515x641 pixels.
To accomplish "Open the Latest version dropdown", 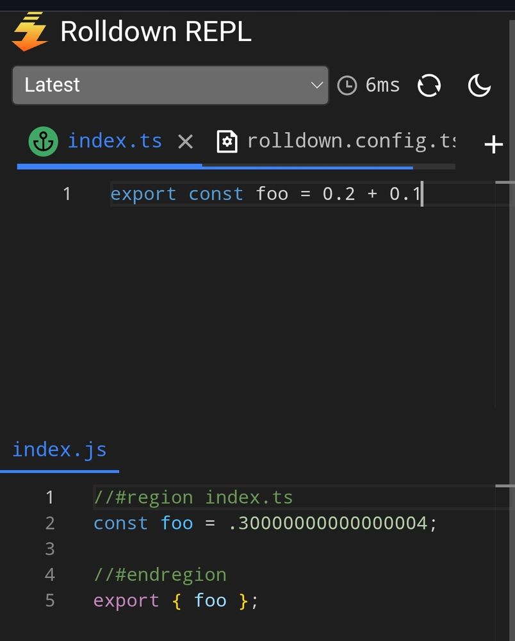I will pos(170,85).
